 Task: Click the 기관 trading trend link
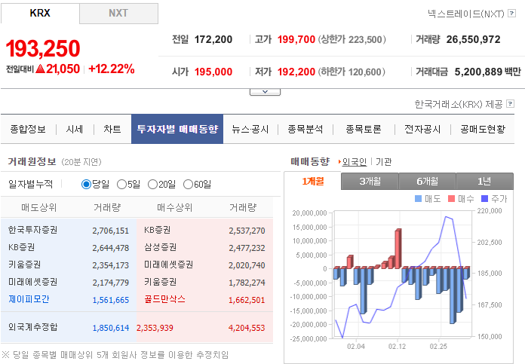coord(384,161)
